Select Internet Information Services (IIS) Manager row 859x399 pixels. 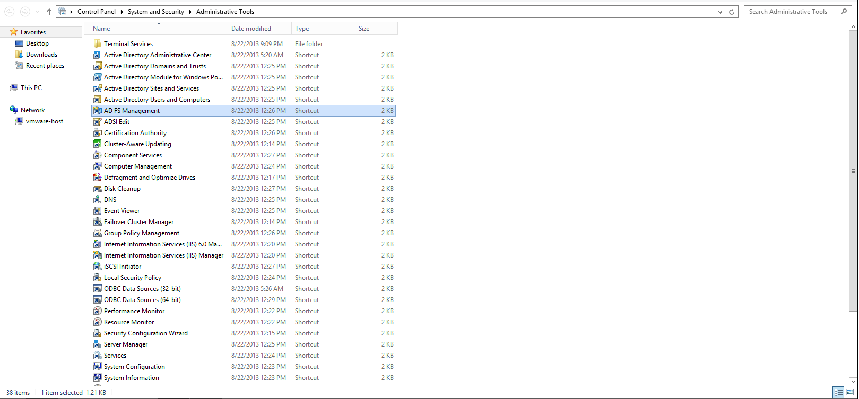click(x=244, y=255)
